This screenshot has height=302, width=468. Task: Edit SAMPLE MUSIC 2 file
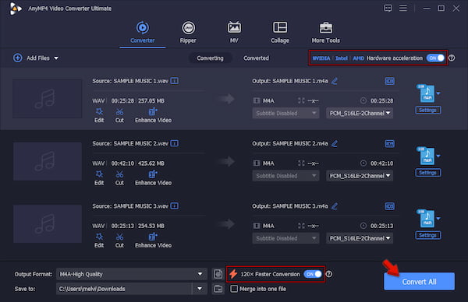tap(99, 178)
